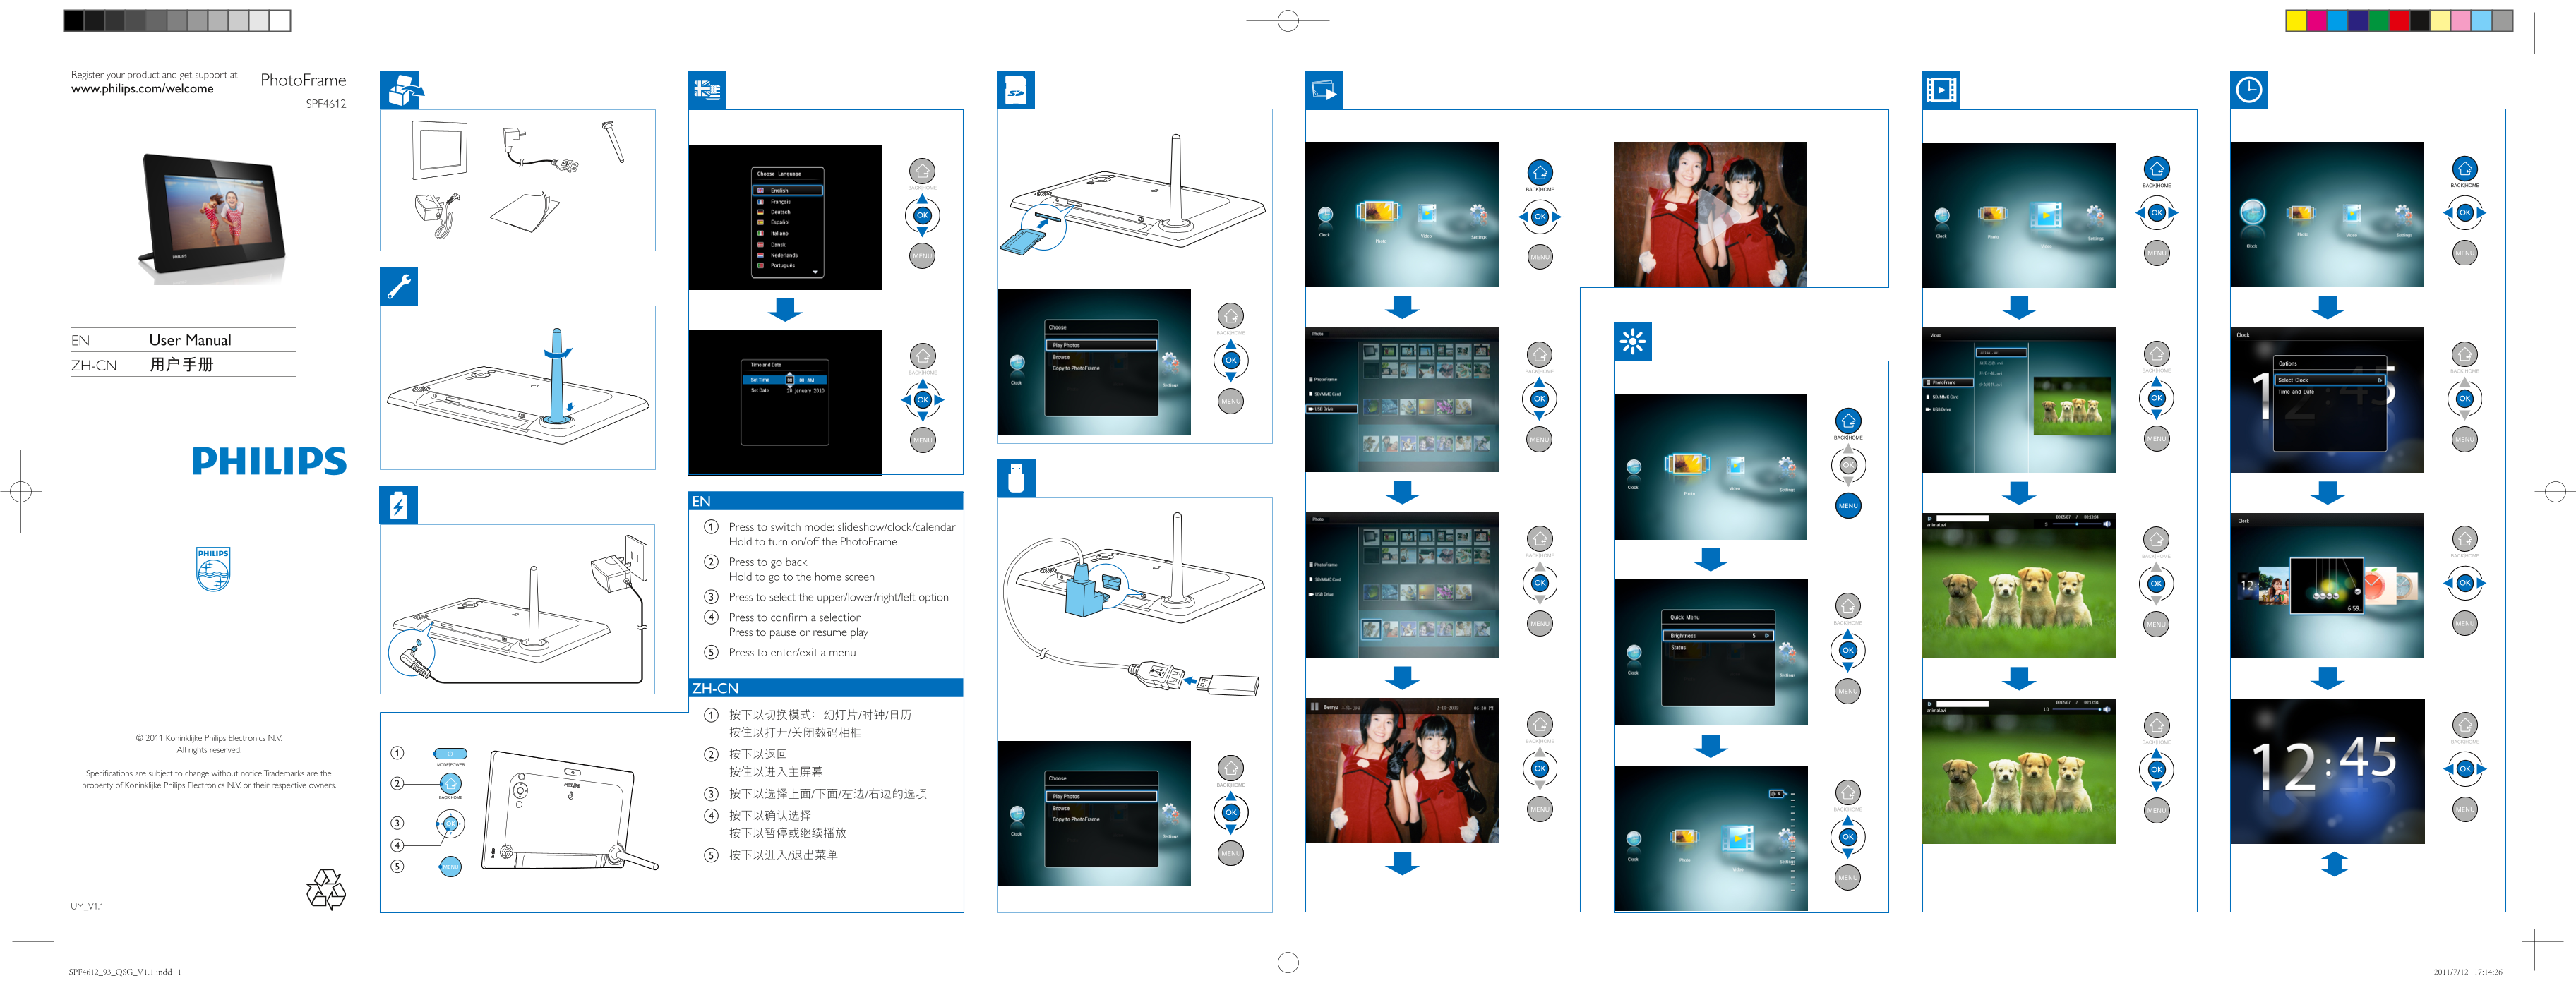The width and height of the screenshot is (2576, 983).
Task: Click '按下以返回' instruction text
Action: pos(758,755)
